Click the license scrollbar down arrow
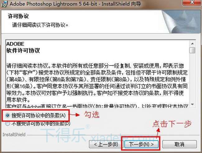 [192, 104]
